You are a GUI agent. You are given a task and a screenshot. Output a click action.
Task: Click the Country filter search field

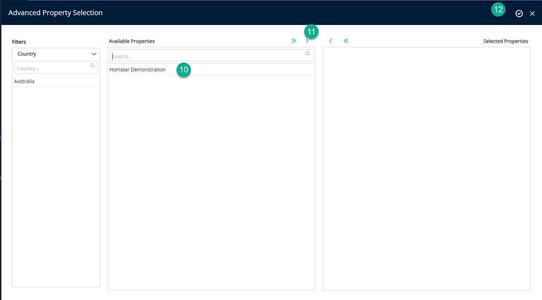point(51,68)
